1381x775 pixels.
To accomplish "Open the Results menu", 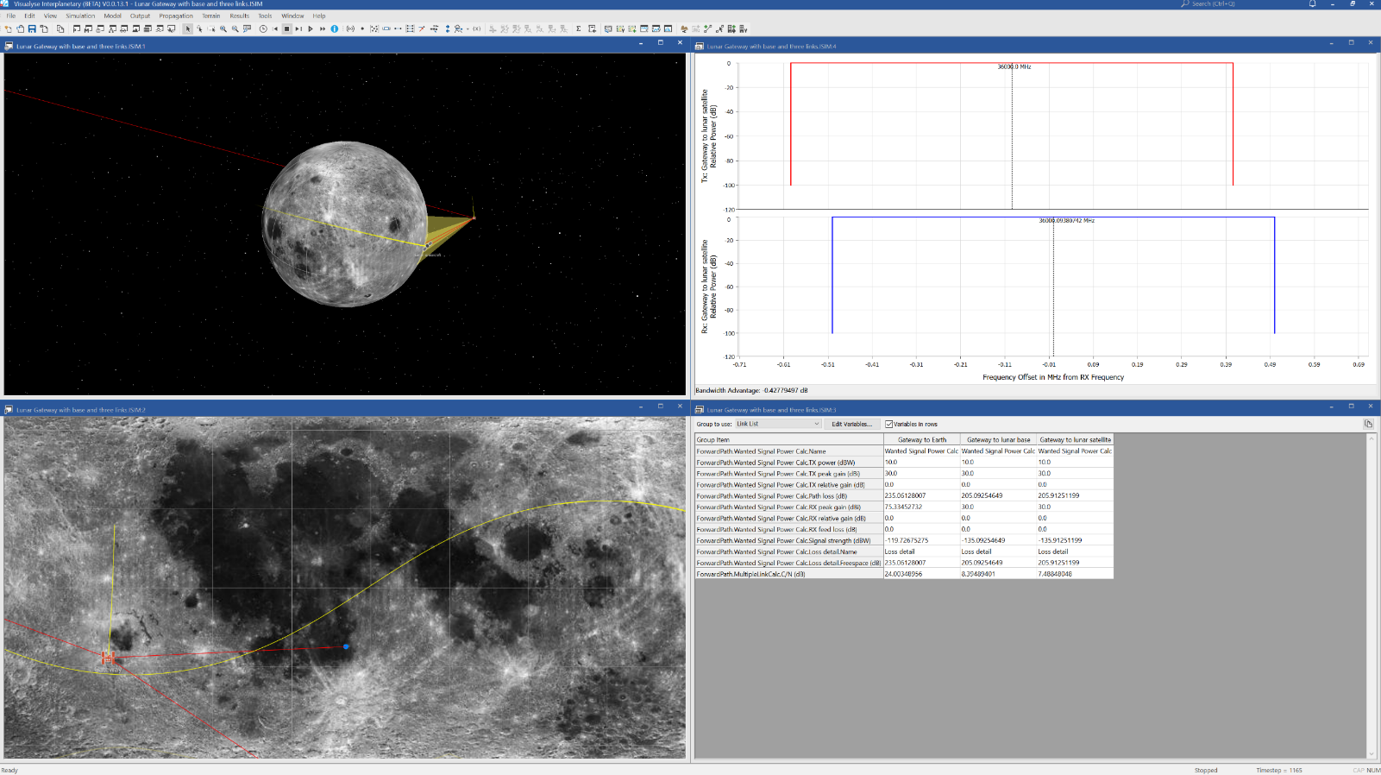I will click(239, 16).
